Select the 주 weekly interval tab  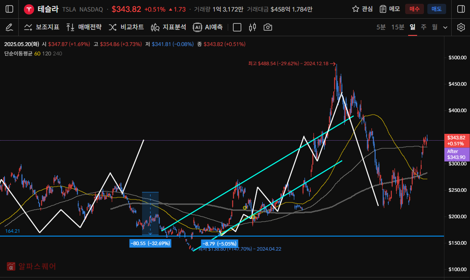pyautogui.click(x=424, y=27)
